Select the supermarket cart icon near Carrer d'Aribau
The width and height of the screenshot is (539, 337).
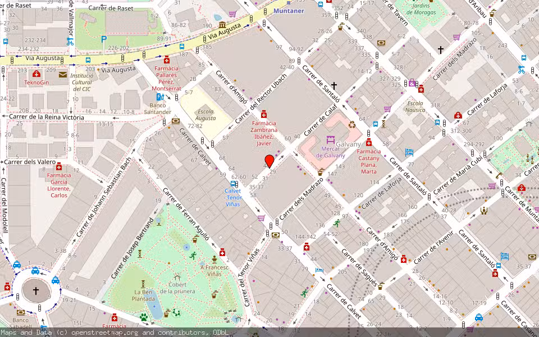[456, 36]
